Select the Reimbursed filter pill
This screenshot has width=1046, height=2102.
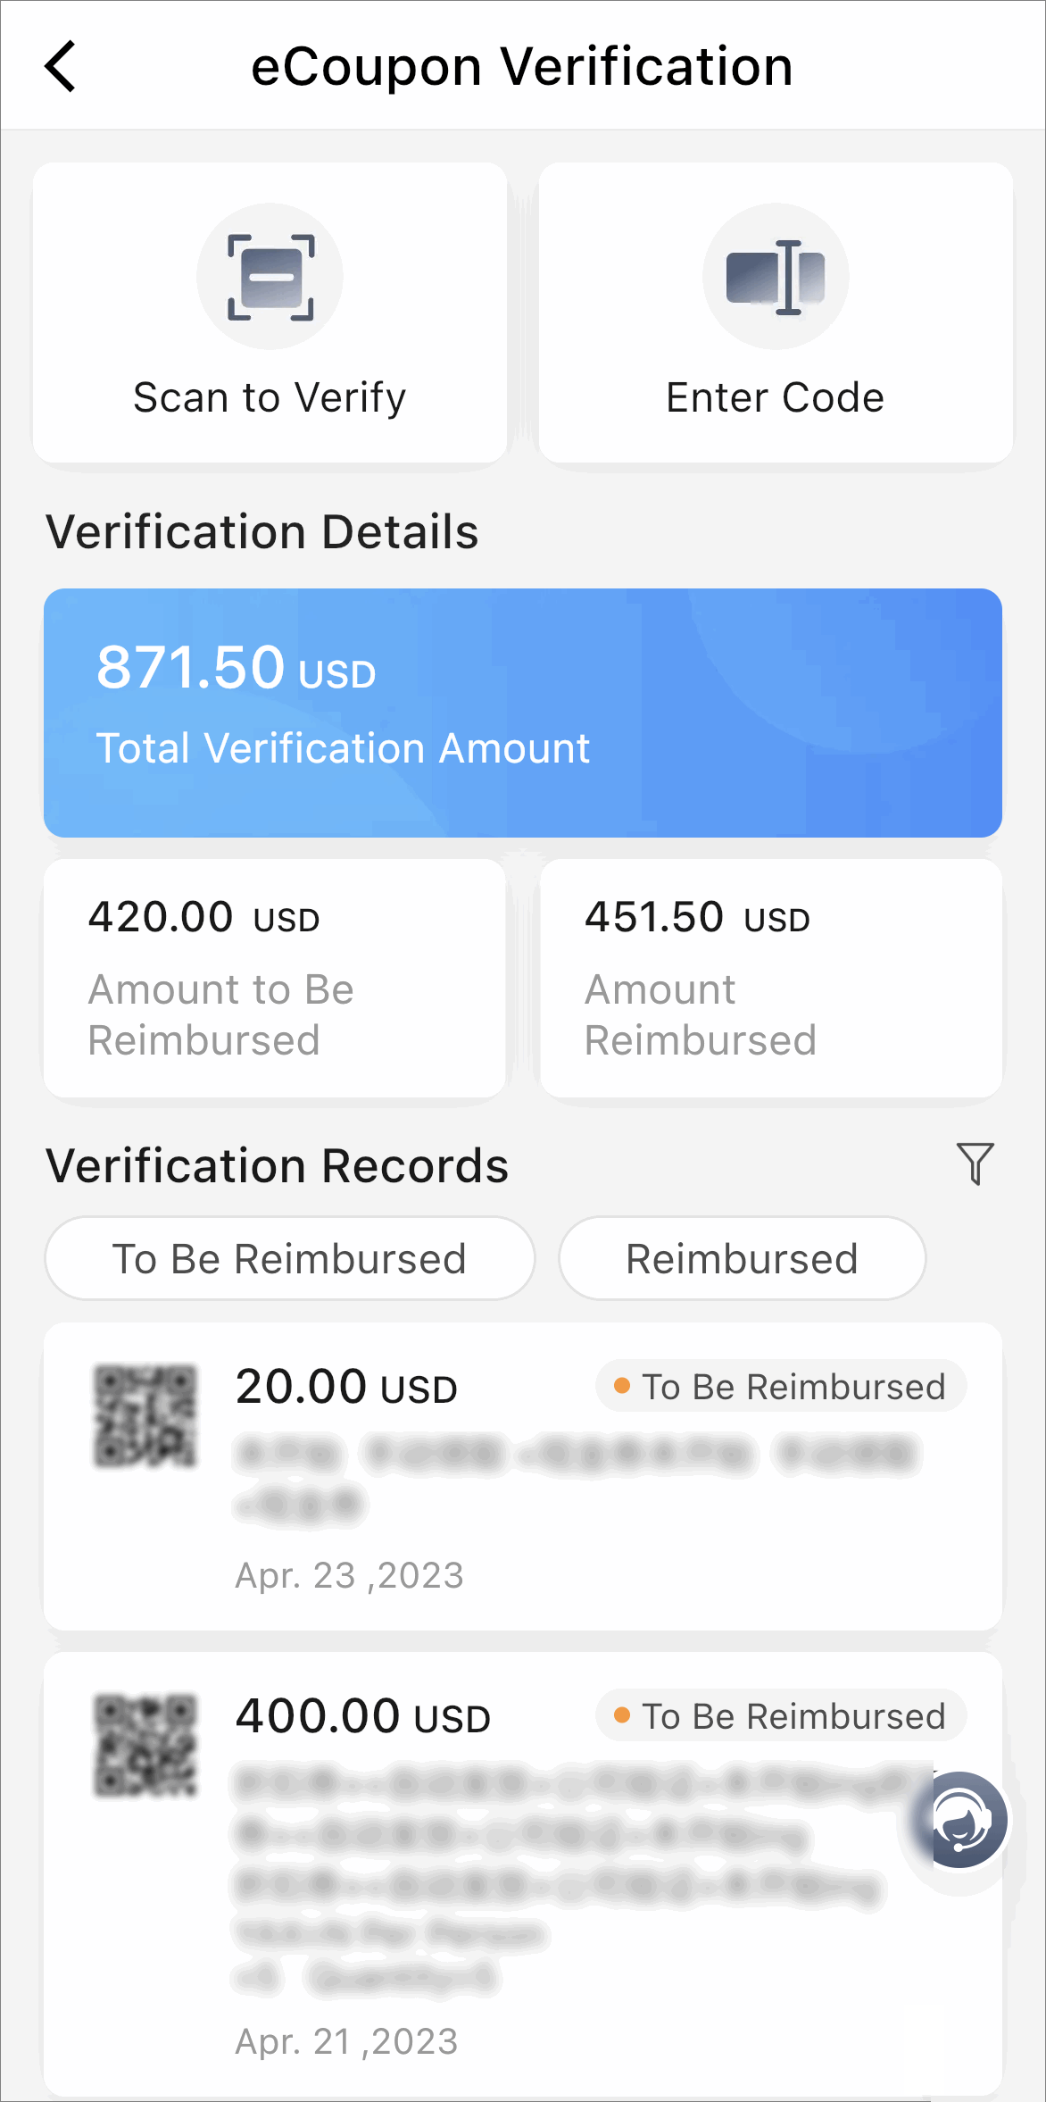pyautogui.click(x=743, y=1258)
